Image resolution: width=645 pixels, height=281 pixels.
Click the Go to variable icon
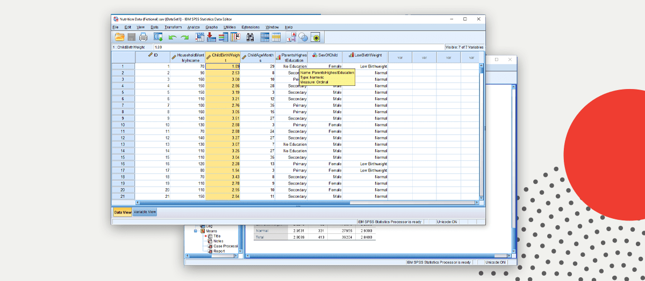[x=211, y=37]
